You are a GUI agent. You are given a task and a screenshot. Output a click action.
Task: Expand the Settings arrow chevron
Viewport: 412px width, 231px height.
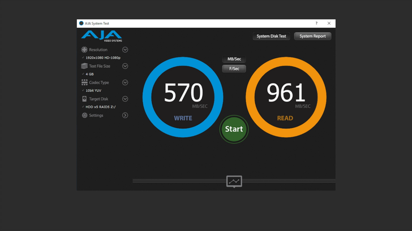pos(125,115)
